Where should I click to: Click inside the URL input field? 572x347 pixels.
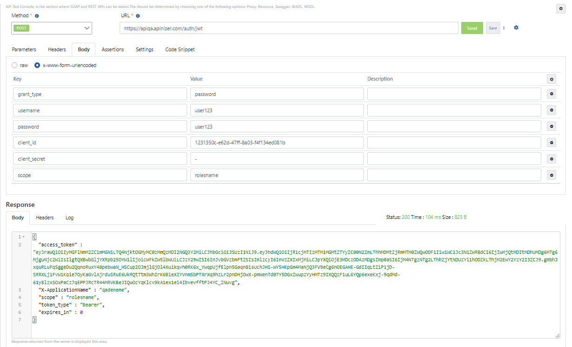[x=289, y=28]
